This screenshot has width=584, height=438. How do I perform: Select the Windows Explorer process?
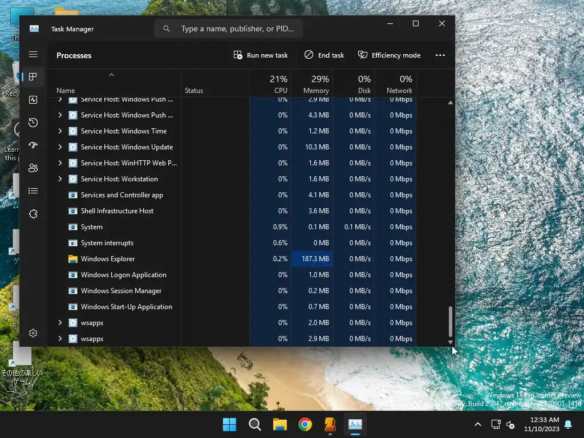tap(233, 259)
